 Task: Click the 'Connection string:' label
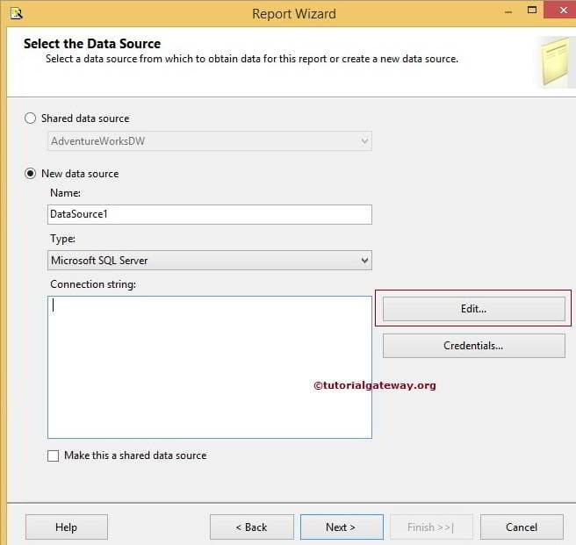93,284
